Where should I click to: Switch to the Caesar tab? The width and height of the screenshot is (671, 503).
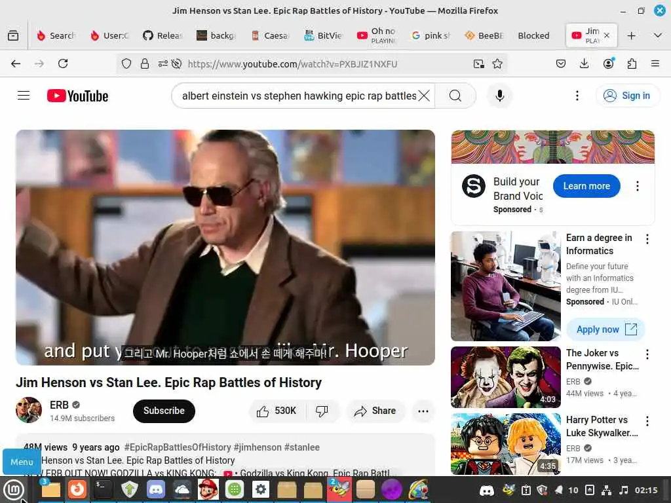point(271,35)
